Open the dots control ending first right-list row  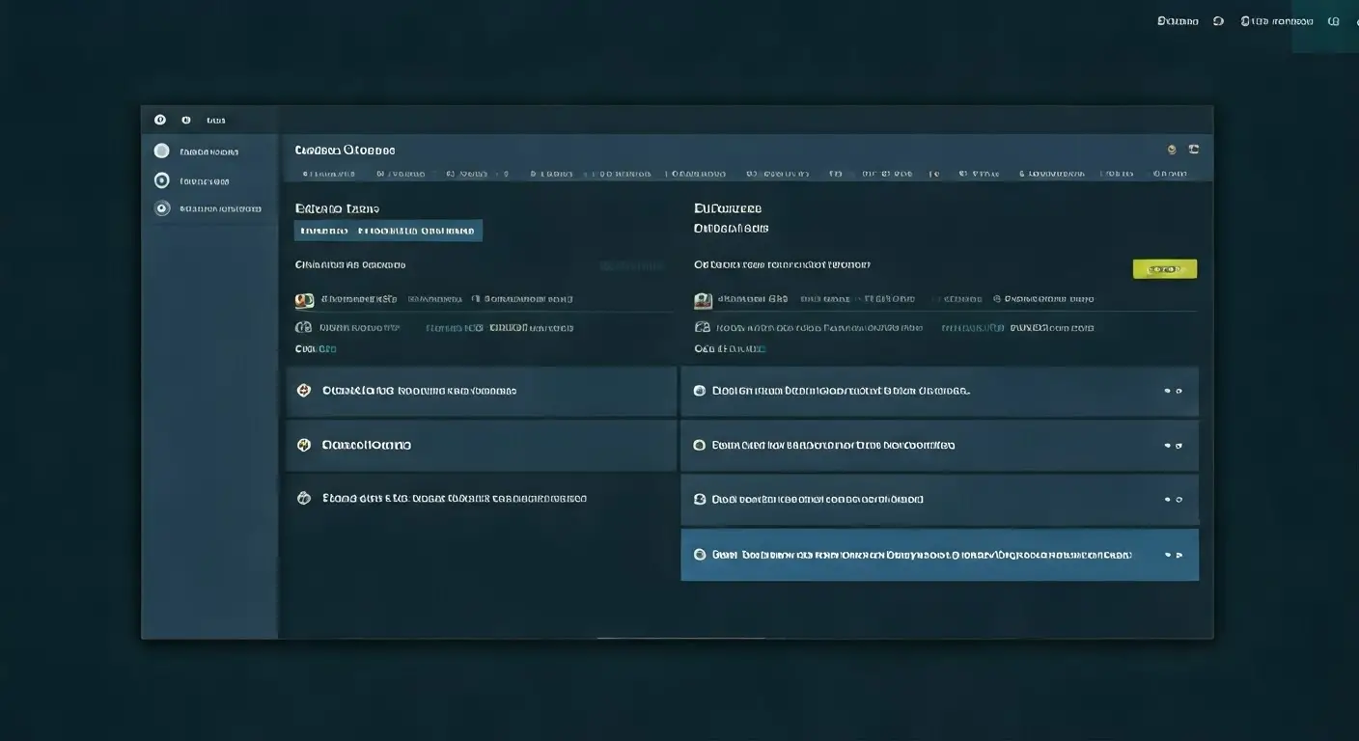(x=1173, y=391)
